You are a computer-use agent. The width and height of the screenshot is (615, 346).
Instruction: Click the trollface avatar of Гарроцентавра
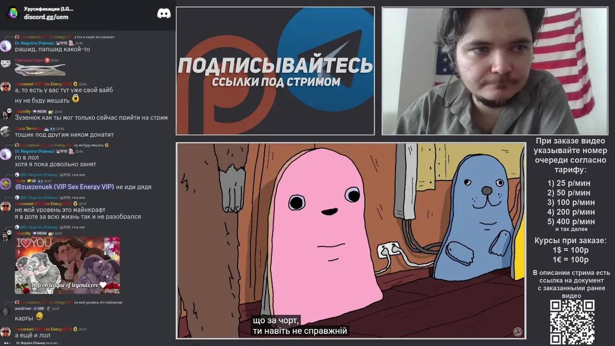click(6, 63)
